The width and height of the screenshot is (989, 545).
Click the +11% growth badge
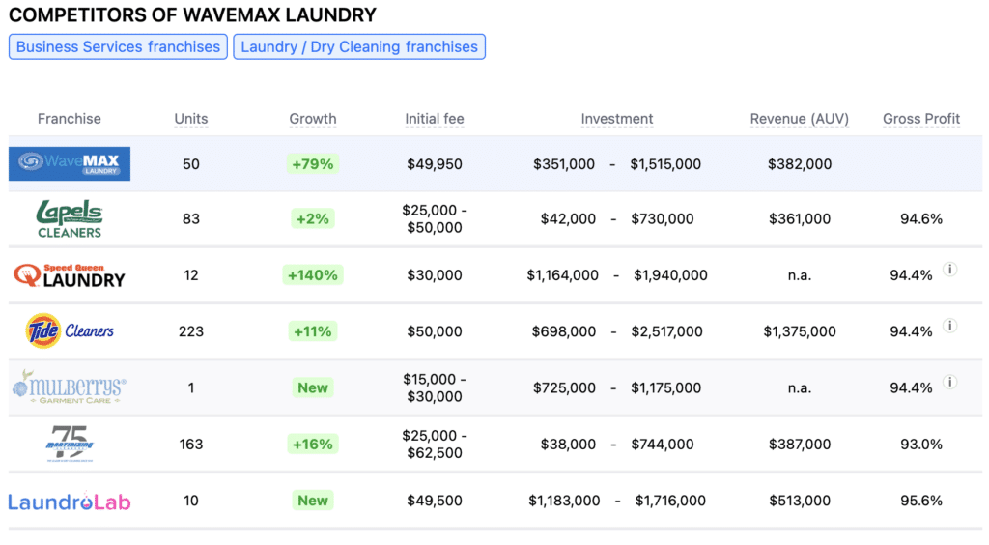click(313, 331)
